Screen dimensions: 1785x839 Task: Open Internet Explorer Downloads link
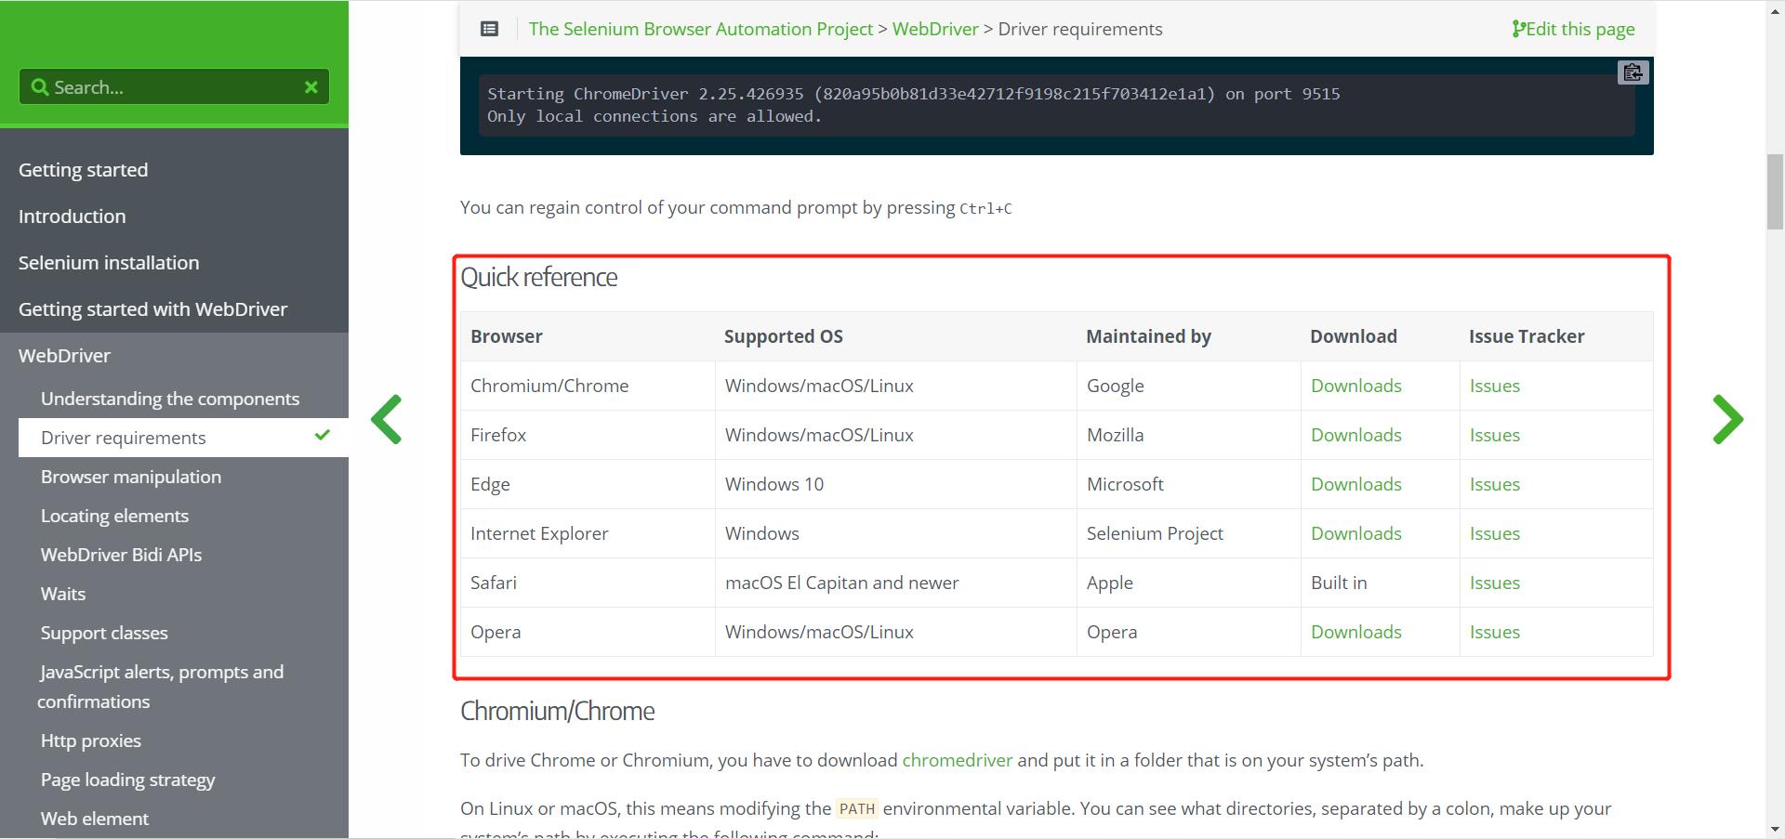point(1356,533)
